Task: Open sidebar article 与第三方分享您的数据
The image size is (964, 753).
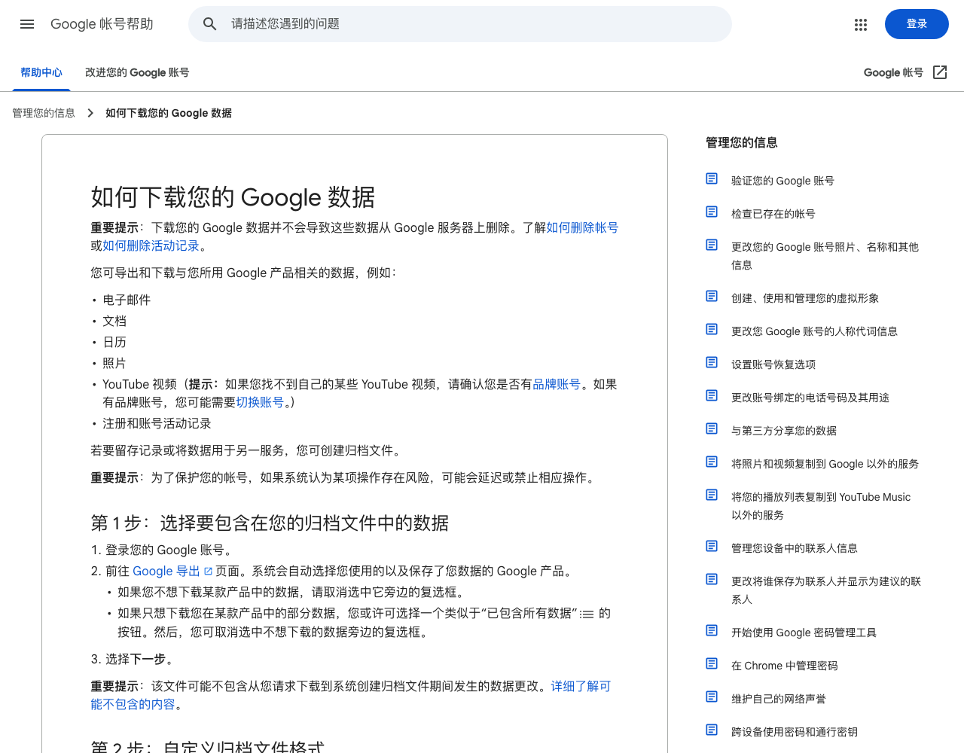Action: [x=784, y=431]
